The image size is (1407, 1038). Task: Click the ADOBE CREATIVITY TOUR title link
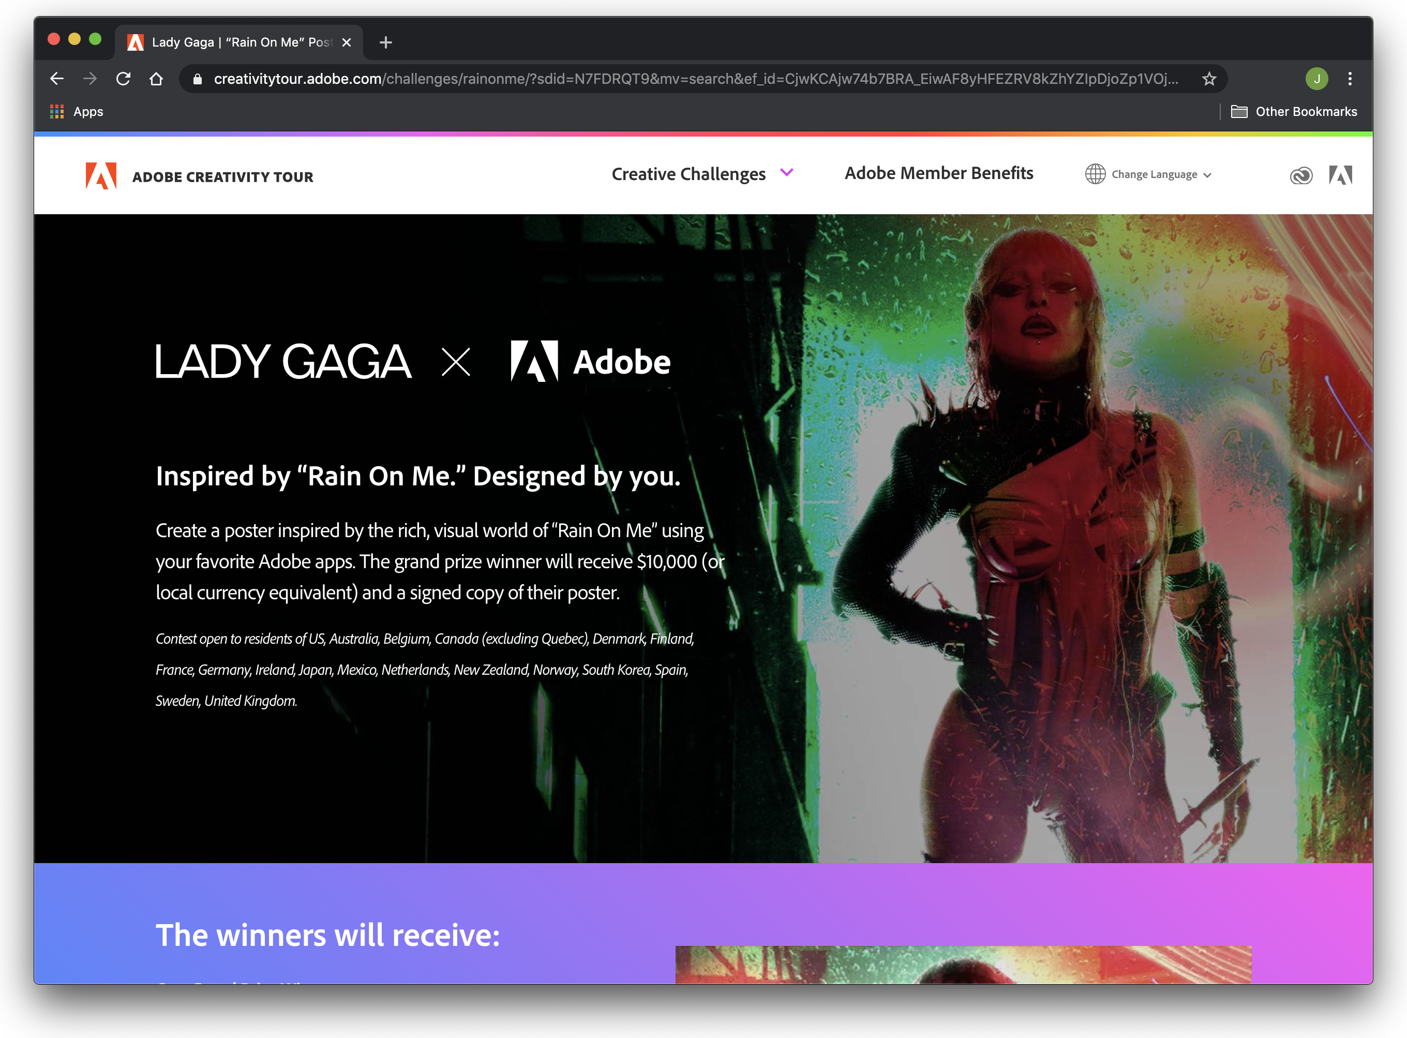[x=222, y=177]
